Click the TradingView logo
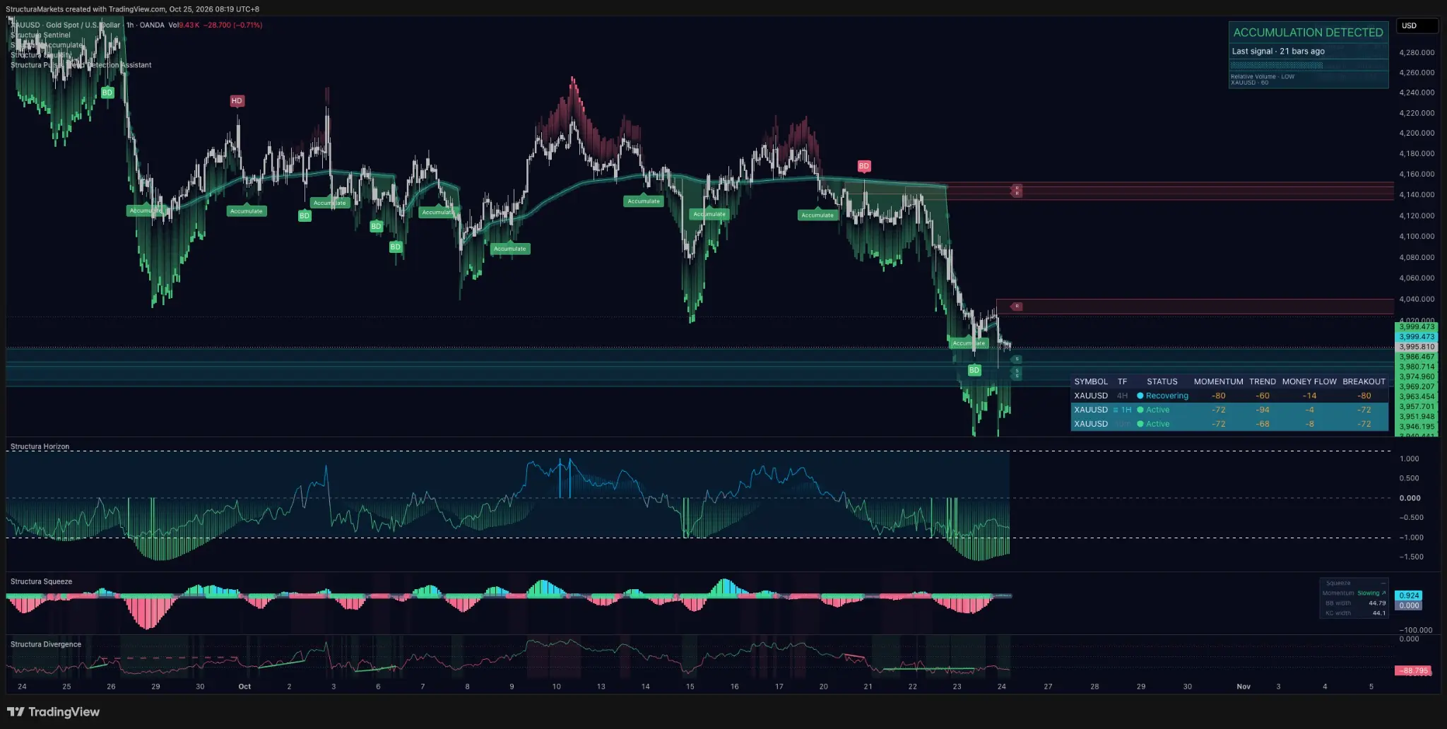This screenshot has width=1447, height=729. click(x=53, y=711)
